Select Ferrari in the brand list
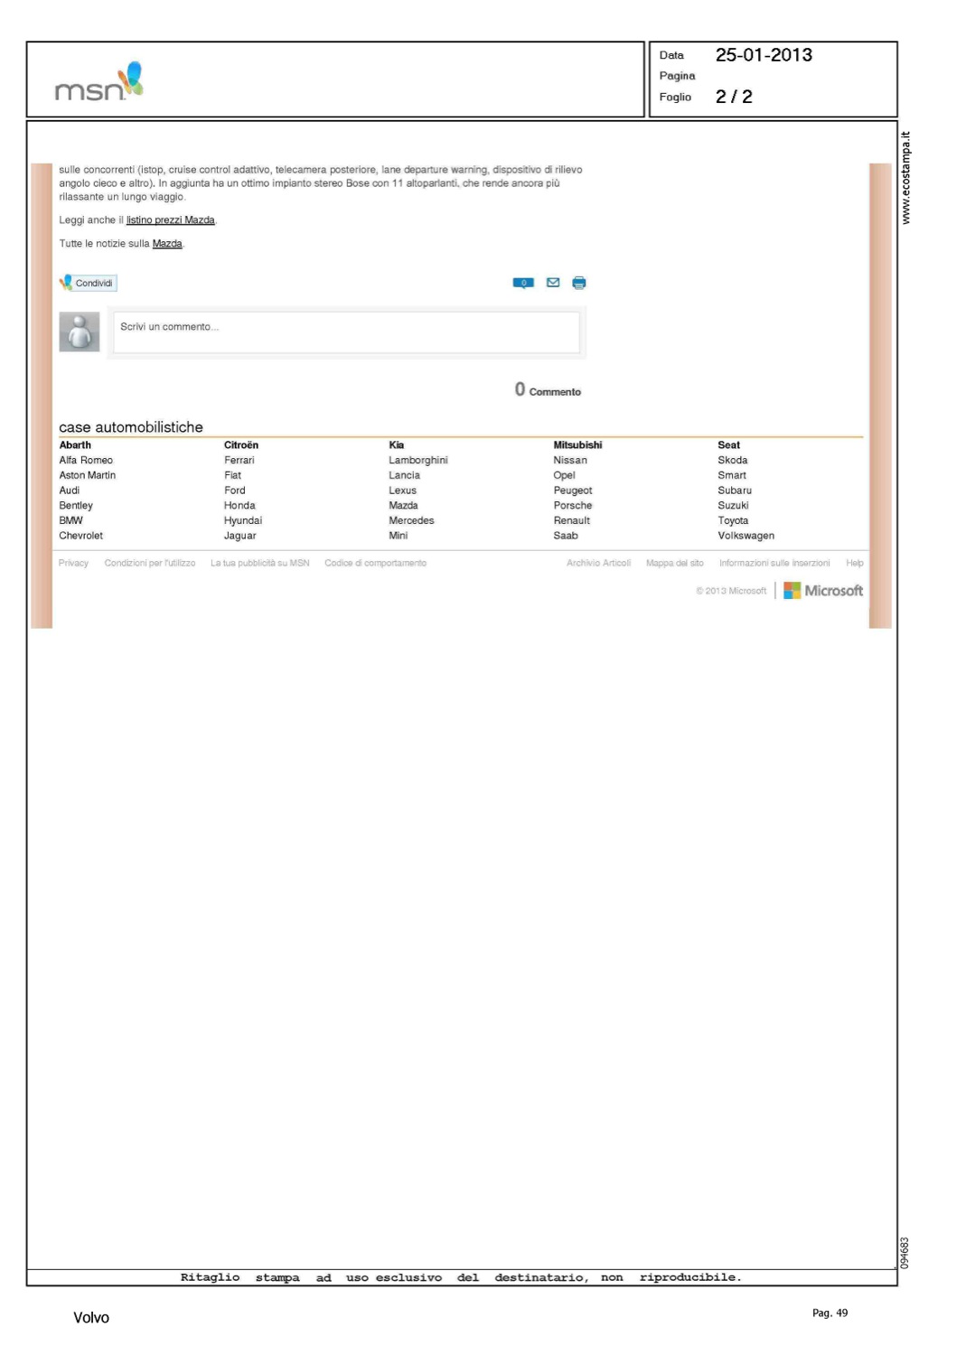Viewport: 966px width, 1355px height. click(239, 461)
